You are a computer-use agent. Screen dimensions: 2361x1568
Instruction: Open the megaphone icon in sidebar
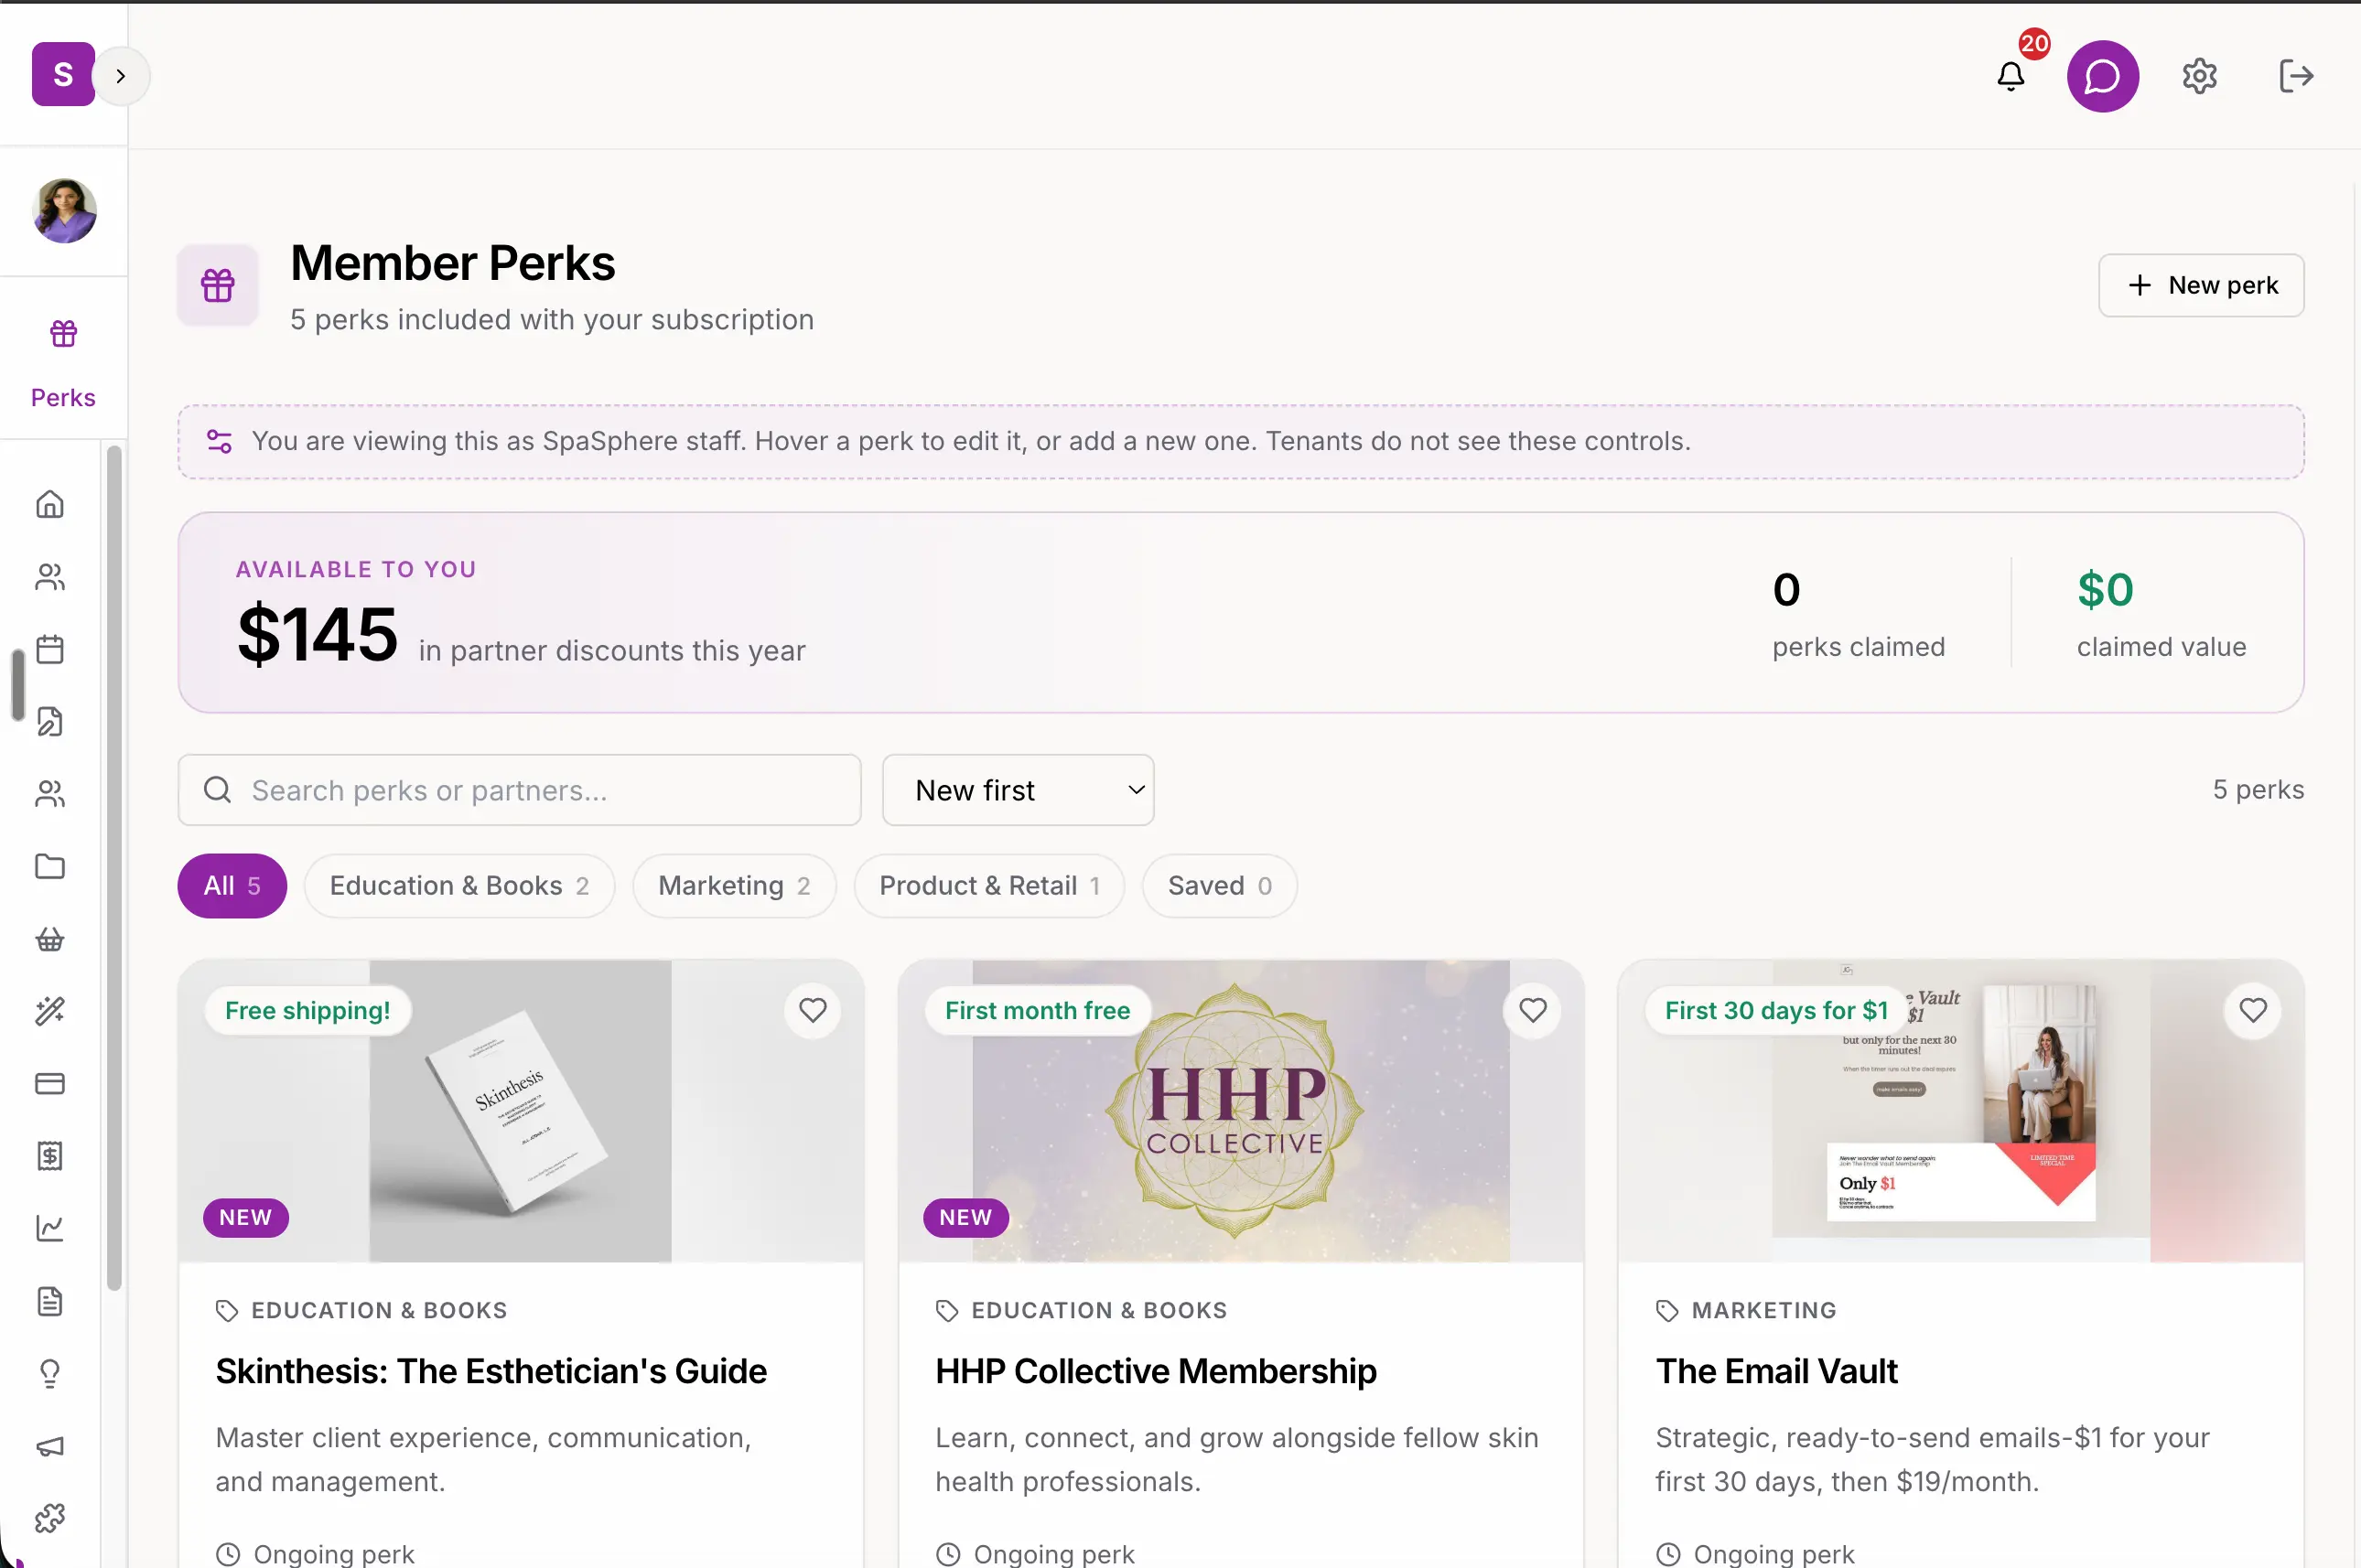(x=50, y=1446)
